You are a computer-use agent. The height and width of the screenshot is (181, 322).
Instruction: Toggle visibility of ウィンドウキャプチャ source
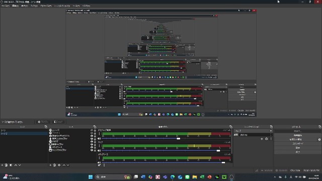point(92,150)
